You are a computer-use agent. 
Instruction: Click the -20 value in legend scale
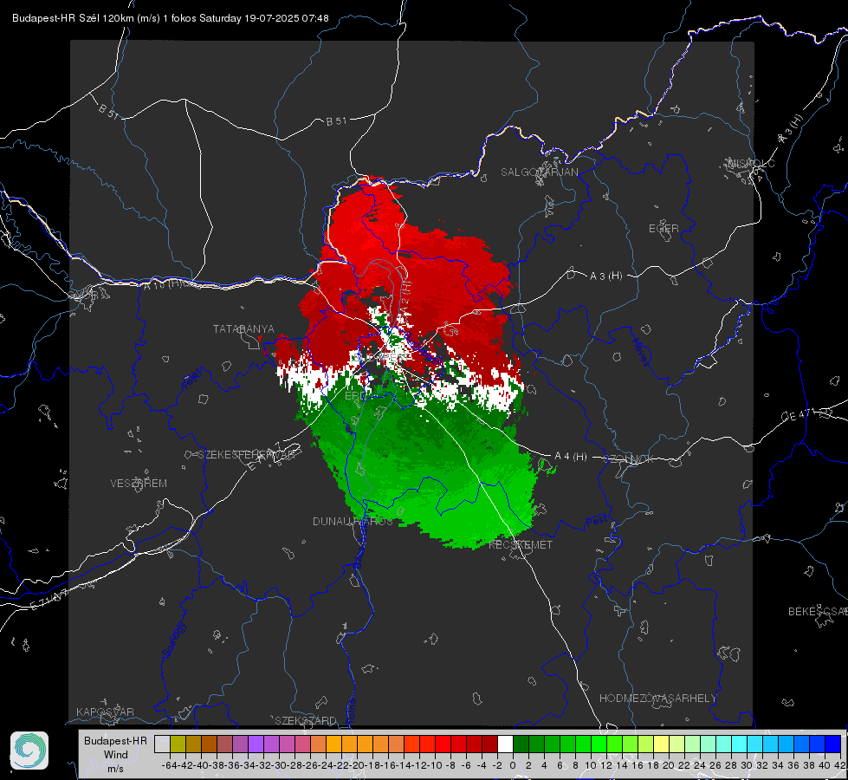[358, 765]
